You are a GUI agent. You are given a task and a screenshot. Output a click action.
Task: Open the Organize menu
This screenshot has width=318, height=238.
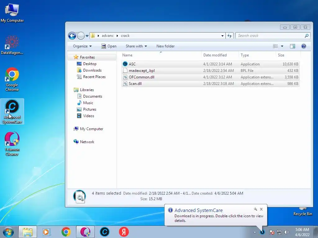82,46
